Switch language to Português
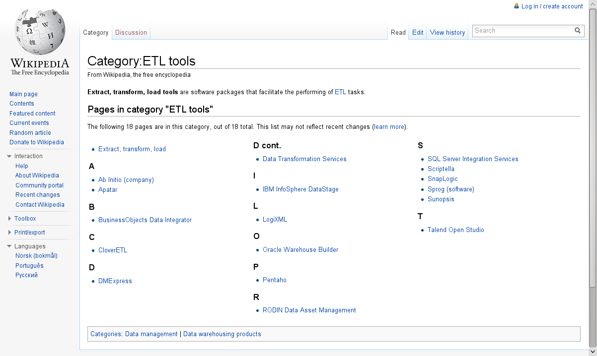The width and height of the screenshot is (597, 356). click(29, 266)
